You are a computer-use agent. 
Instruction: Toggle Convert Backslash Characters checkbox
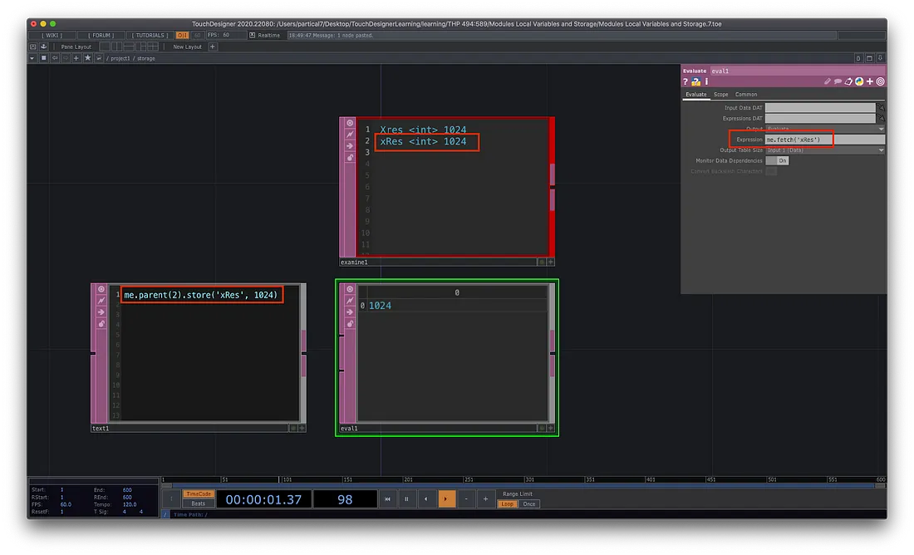click(x=771, y=171)
